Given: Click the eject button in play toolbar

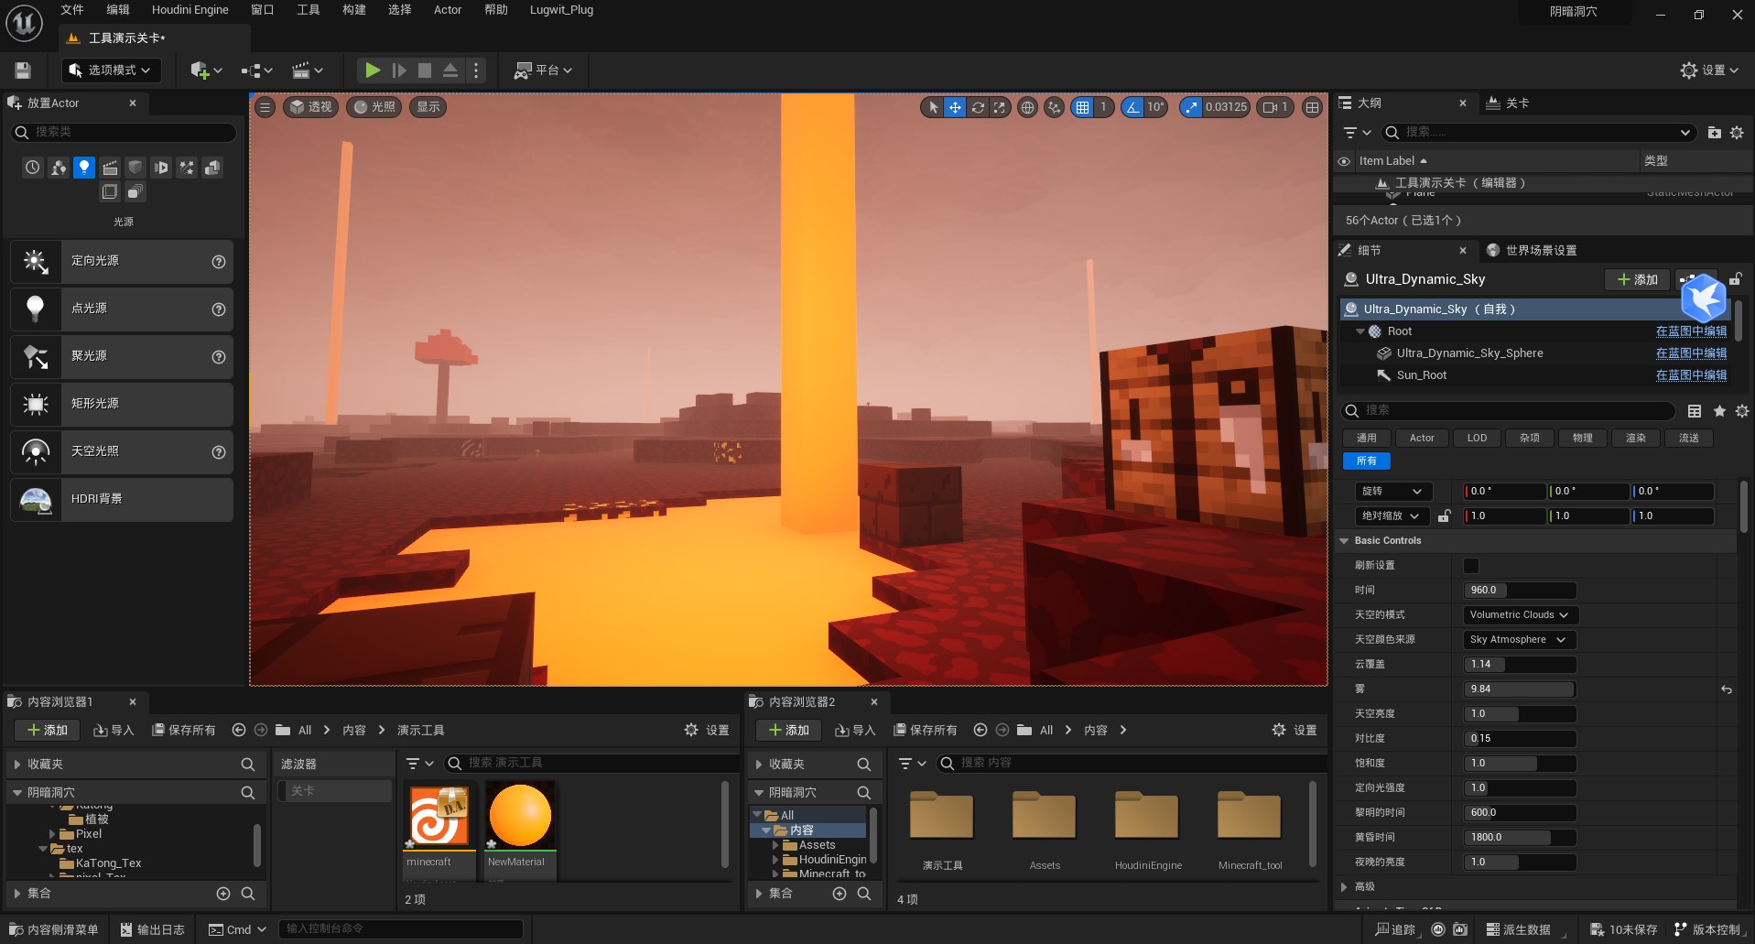Looking at the screenshot, I should 450,71.
